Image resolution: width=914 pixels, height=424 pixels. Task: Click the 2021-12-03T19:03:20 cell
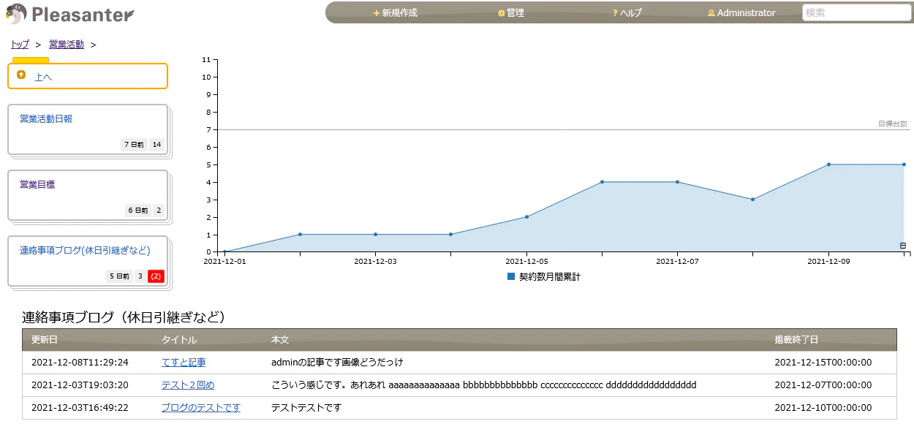pyautogui.click(x=88, y=385)
